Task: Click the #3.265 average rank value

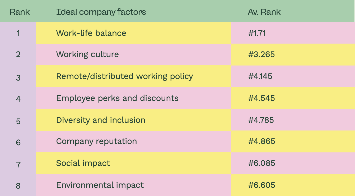Action: [261, 54]
